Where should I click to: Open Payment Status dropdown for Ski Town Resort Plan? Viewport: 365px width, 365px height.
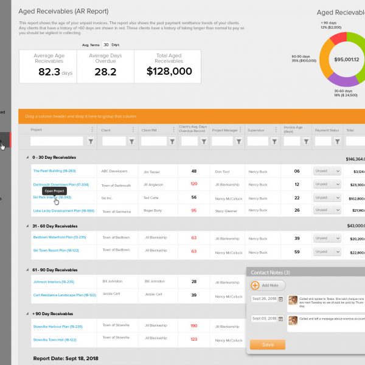coord(327,252)
